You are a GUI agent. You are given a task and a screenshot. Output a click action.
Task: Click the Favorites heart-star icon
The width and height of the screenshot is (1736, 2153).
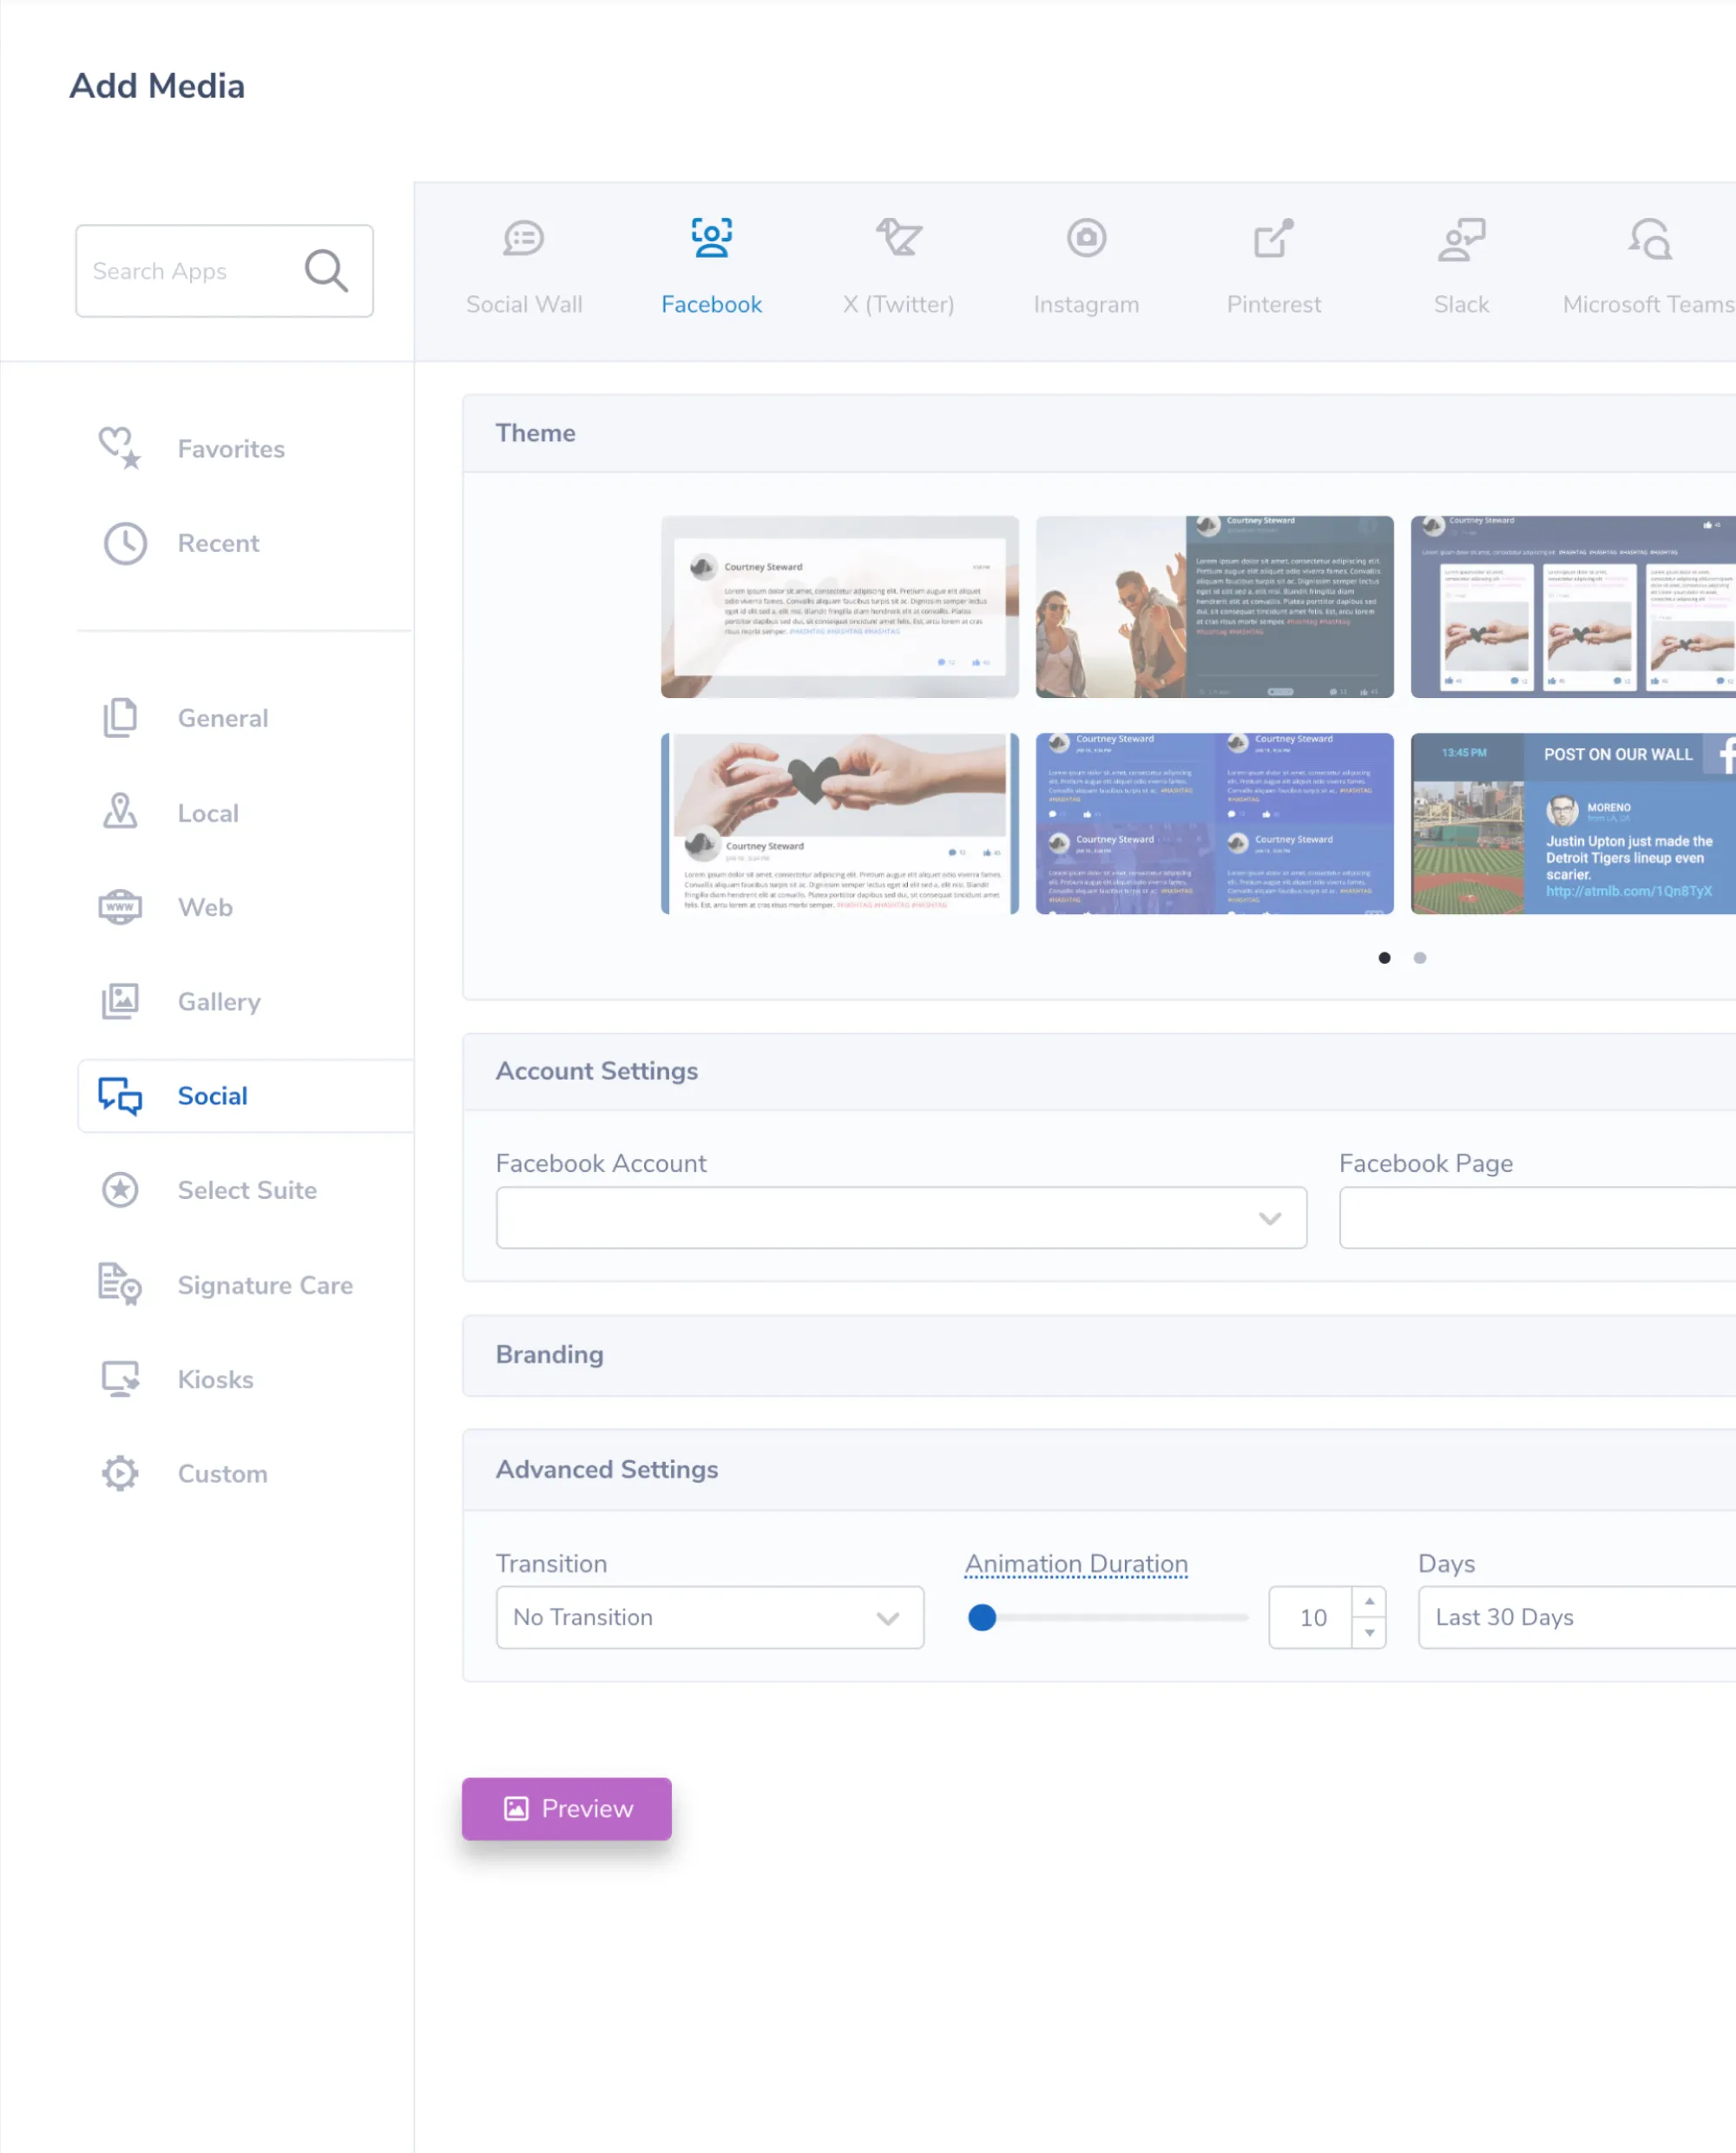pyautogui.click(x=120, y=448)
